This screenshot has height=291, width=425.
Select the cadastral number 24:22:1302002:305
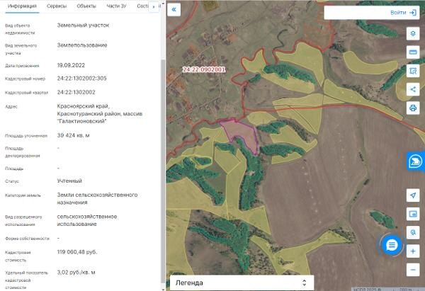82,79
